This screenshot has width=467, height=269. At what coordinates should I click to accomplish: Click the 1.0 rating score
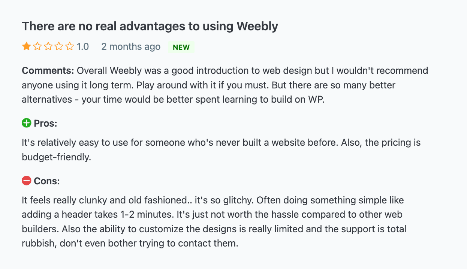click(x=83, y=47)
